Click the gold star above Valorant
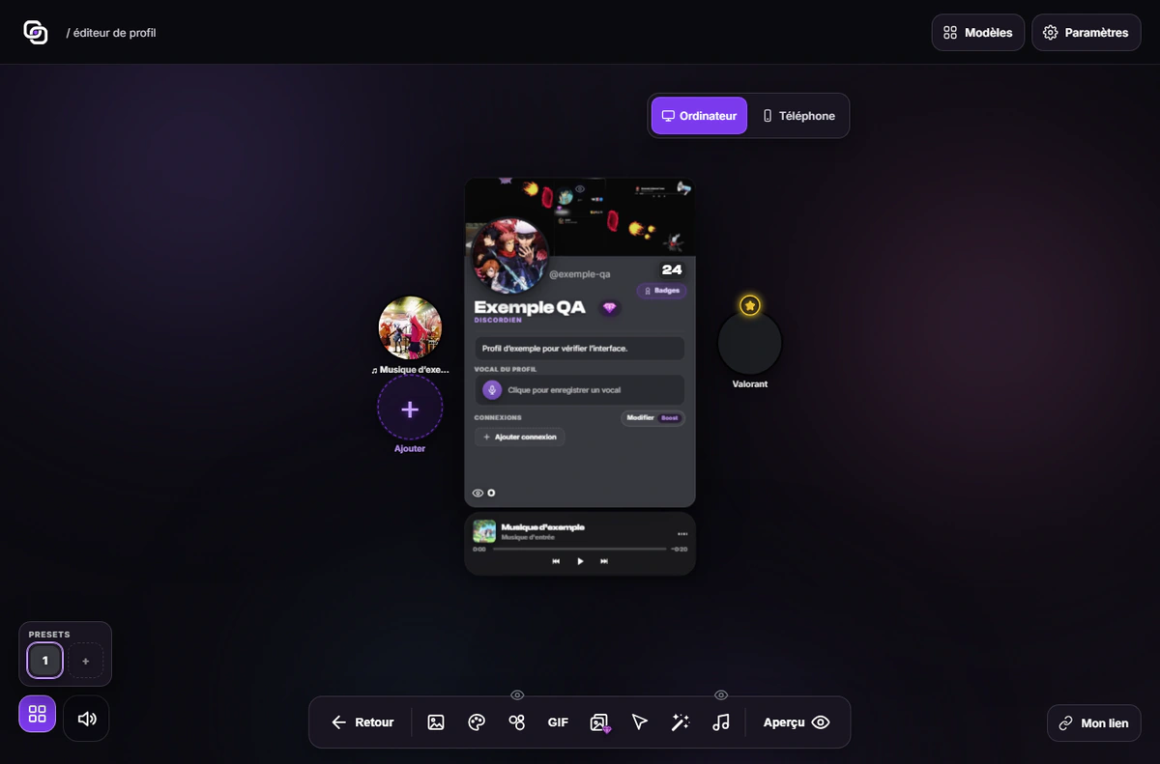 coord(750,305)
